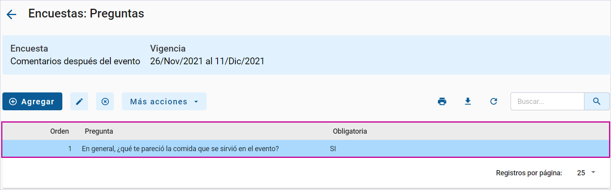Viewport: 611px width, 190px height.
Task: Refresh the questions table
Action: pyautogui.click(x=493, y=102)
